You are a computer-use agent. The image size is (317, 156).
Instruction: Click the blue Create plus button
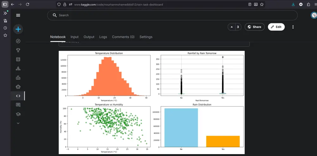(x=18, y=29)
